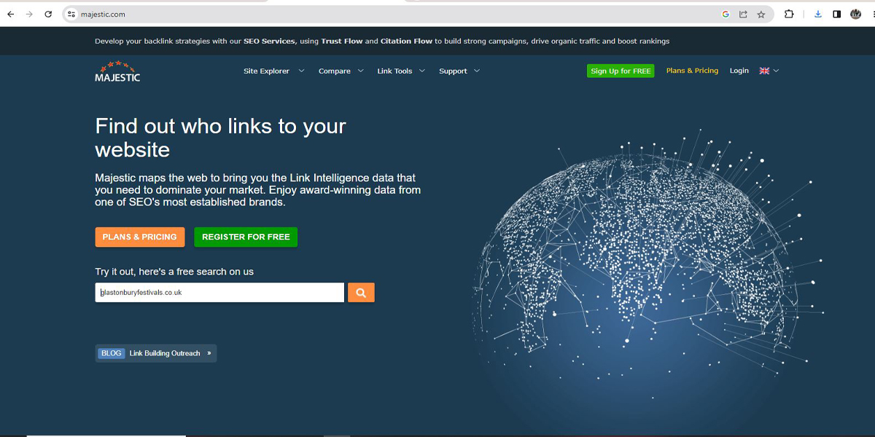Click the BLOG badge
The width and height of the screenshot is (875, 437).
pos(112,353)
